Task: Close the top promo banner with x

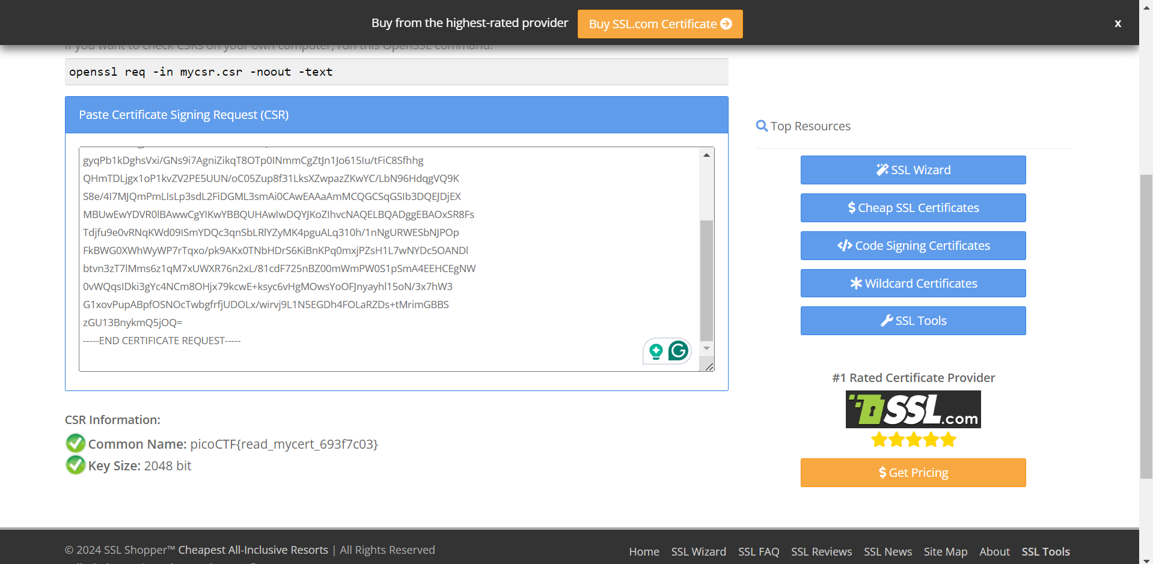Action: 1118,23
